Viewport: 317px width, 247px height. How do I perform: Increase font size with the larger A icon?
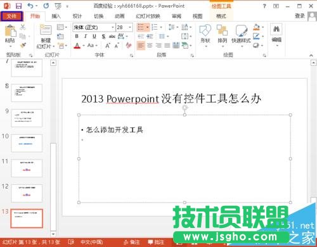click(x=108, y=46)
